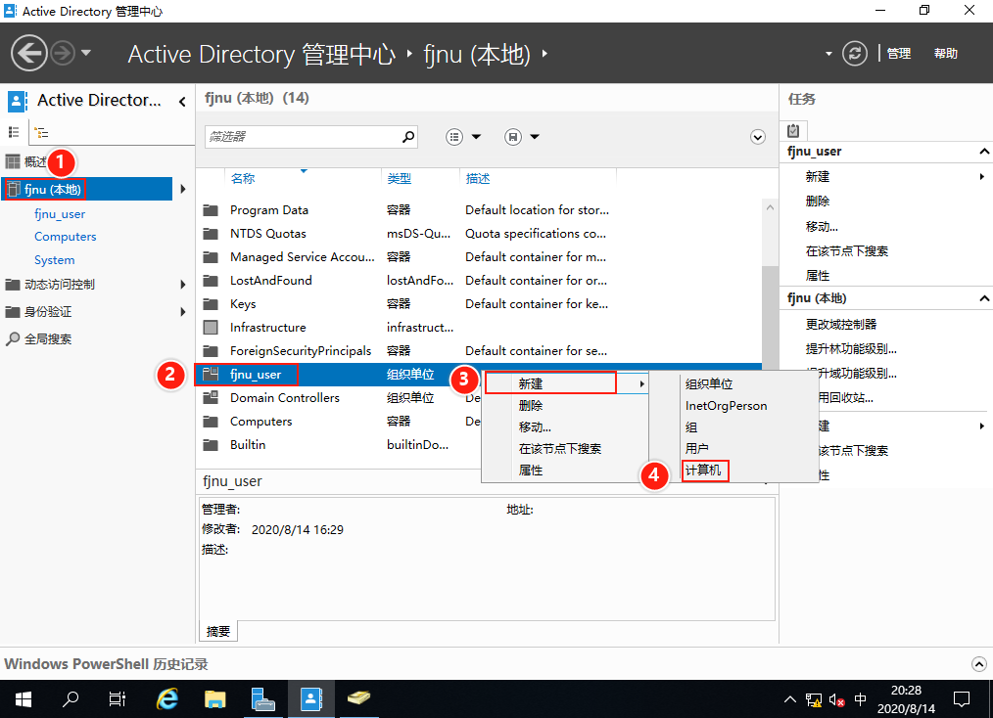Choose 属性 in context menu
993x718 pixels.
[x=565, y=470]
